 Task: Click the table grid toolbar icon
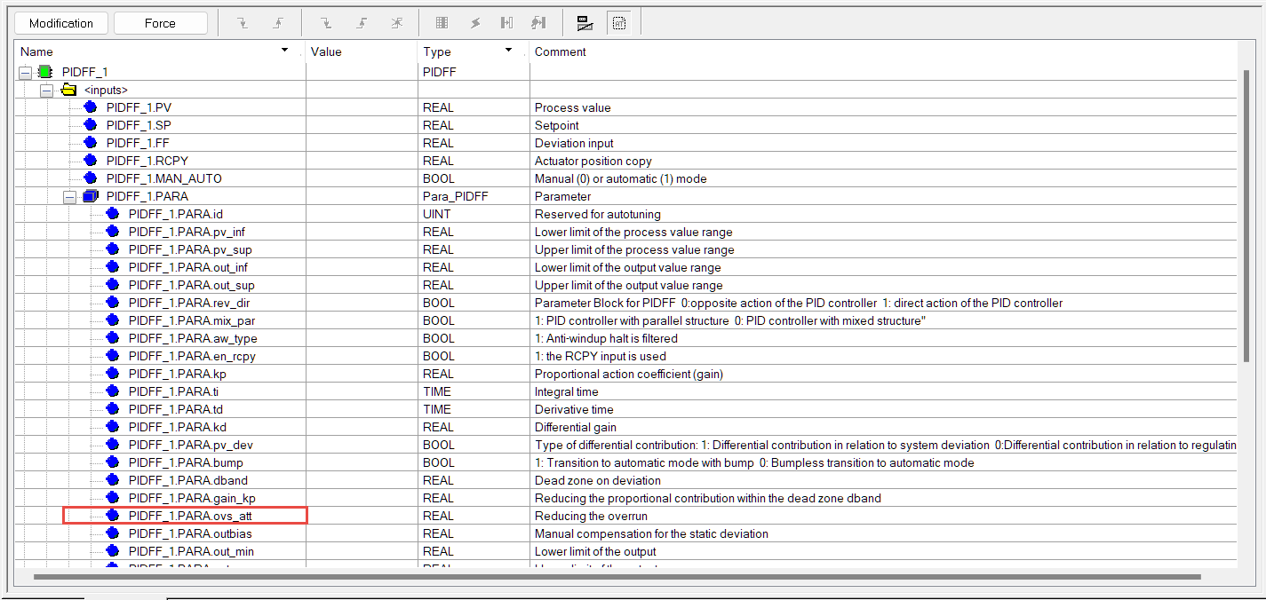[442, 23]
